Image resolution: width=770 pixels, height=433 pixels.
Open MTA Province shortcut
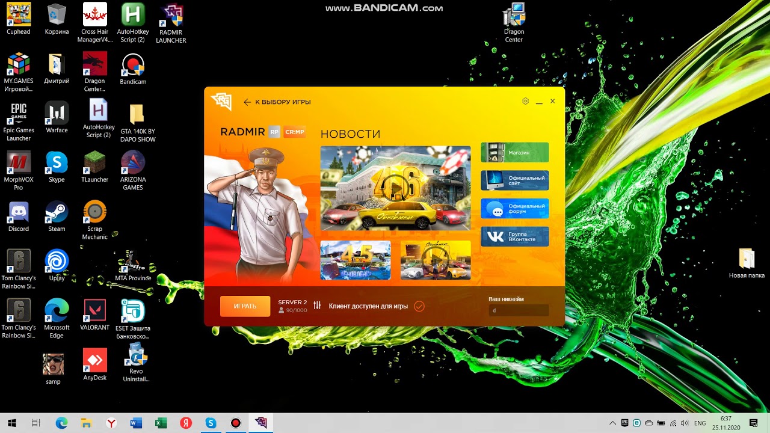tap(133, 266)
